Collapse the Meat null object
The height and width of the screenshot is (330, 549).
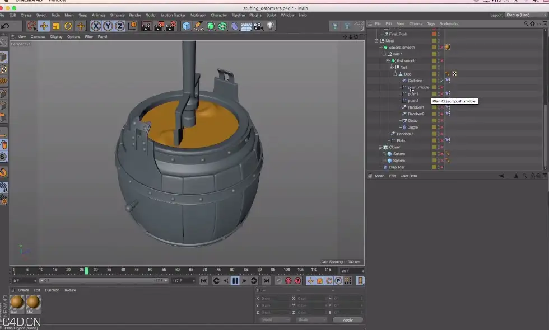(x=376, y=40)
